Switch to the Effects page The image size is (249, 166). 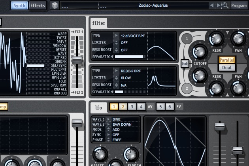[38, 6]
